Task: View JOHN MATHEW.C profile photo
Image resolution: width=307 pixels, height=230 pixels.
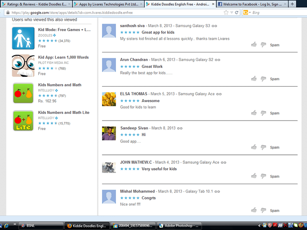Action: [x=109, y=167]
